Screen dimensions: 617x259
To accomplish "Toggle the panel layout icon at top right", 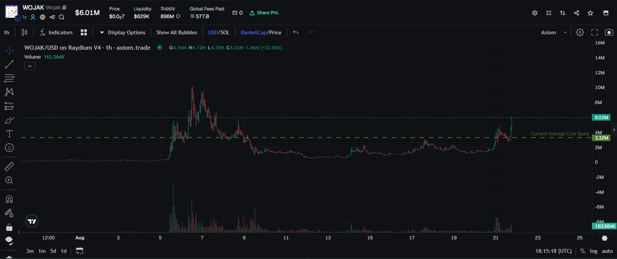I will click(x=605, y=13).
